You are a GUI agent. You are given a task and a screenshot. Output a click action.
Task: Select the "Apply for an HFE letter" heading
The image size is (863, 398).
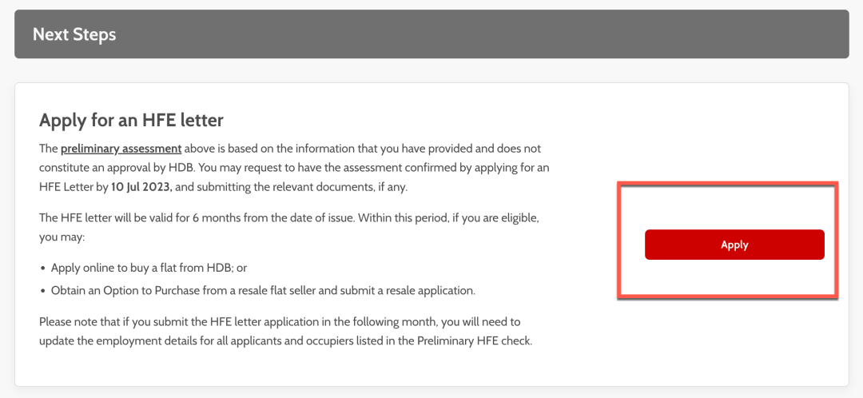[131, 121]
